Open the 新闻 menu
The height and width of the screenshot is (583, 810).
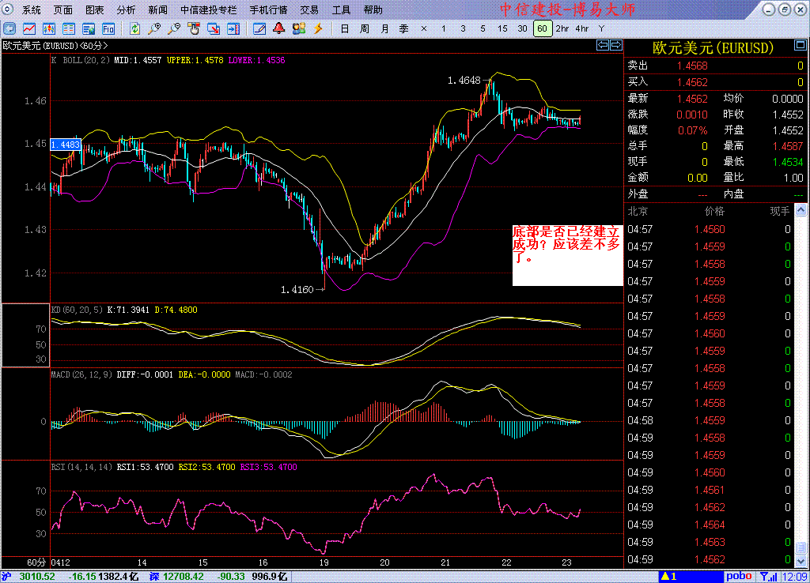pyautogui.click(x=157, y=9)
